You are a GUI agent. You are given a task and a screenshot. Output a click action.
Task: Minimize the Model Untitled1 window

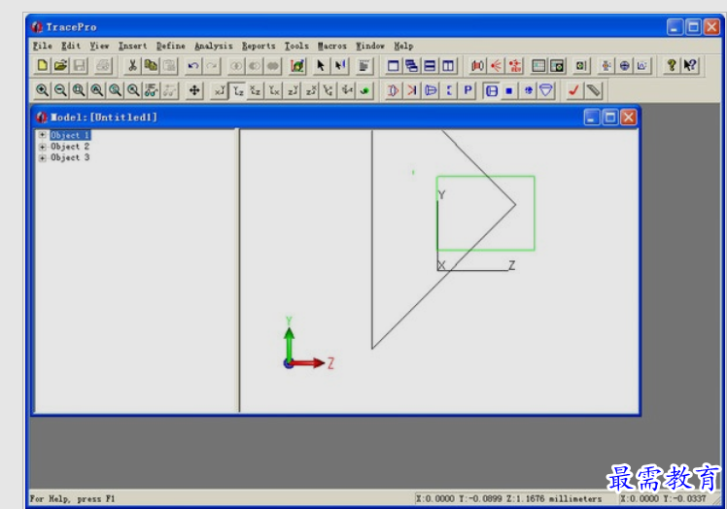(x=591, y=118)
